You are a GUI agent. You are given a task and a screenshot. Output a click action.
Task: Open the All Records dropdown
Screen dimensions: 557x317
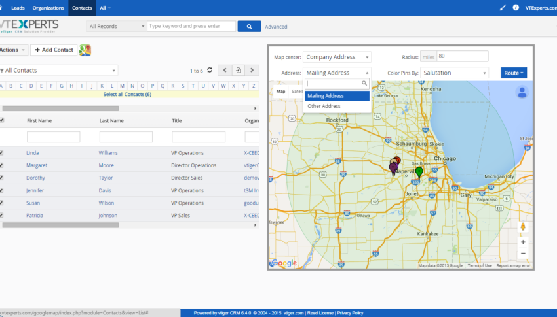pyautogui.click(x=116, y=26)
